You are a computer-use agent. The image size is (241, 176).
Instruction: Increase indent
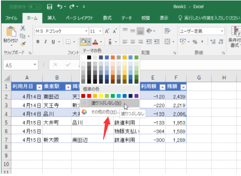point(157,42)
